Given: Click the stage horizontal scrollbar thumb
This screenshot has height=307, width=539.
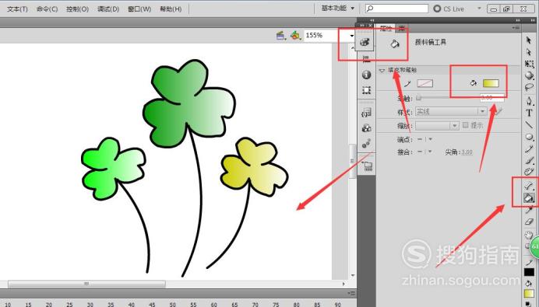Looking at the screenshot, I should click(x=86, y=284).
